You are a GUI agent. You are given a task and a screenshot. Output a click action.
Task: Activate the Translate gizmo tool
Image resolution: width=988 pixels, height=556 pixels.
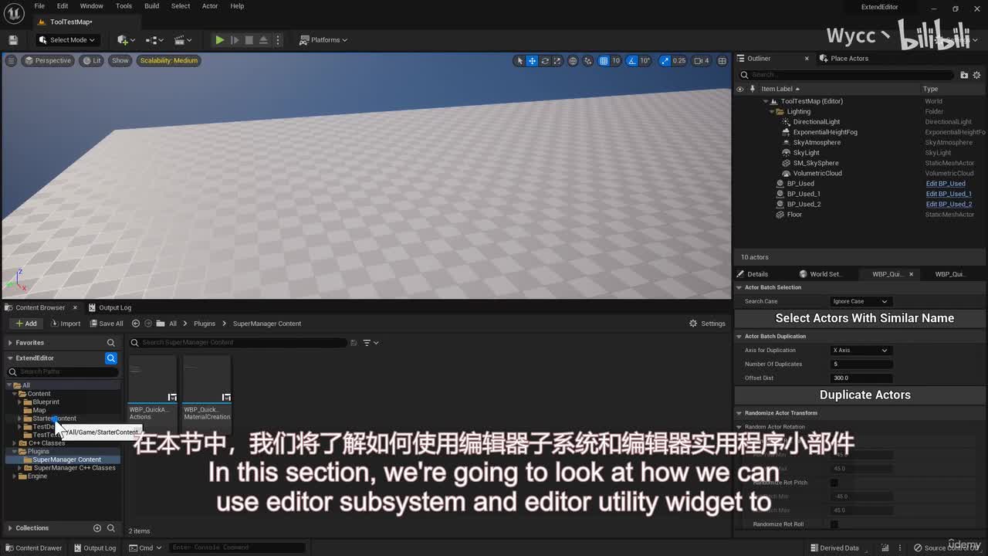point(532,60)
